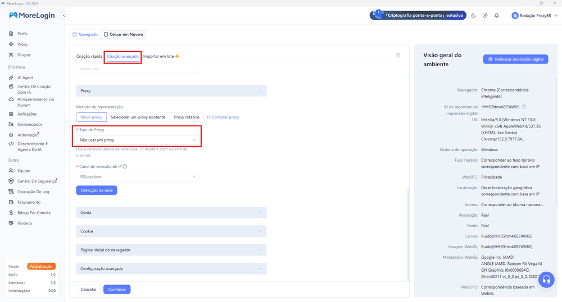Open Aplicações in sidebar
Screen dimensions: 562x302
coord(27,114)
